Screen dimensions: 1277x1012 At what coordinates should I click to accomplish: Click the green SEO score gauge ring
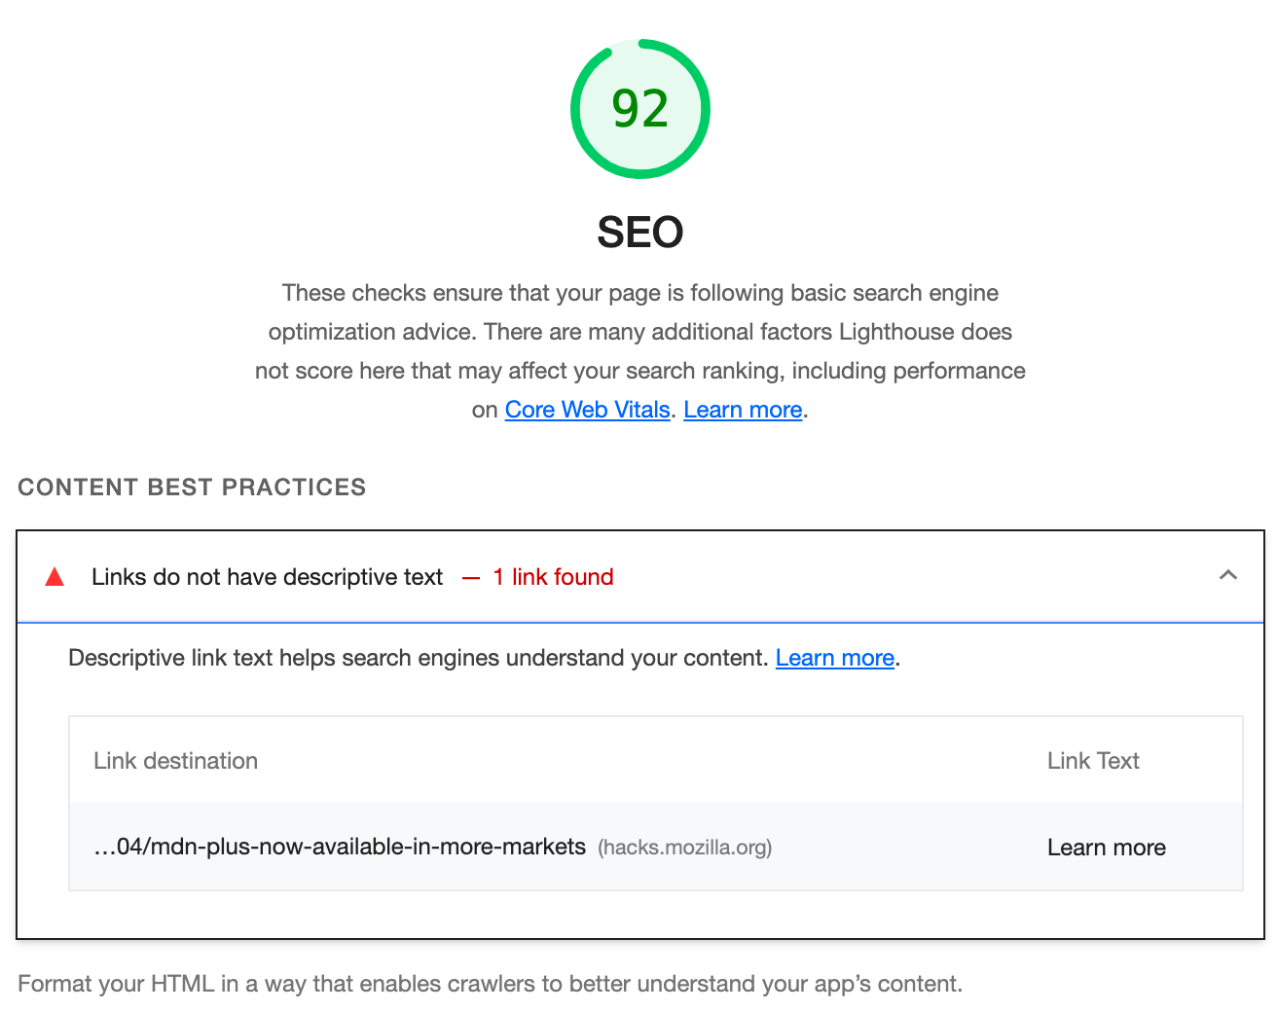[640, 109]
